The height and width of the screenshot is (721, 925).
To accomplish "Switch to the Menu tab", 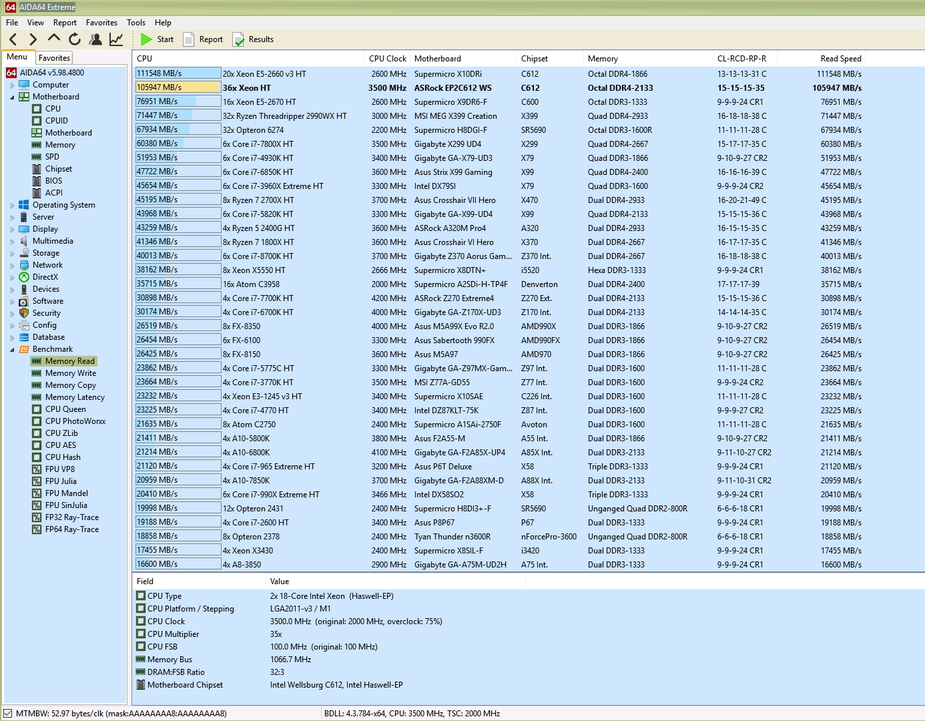I will click(17, 57).
